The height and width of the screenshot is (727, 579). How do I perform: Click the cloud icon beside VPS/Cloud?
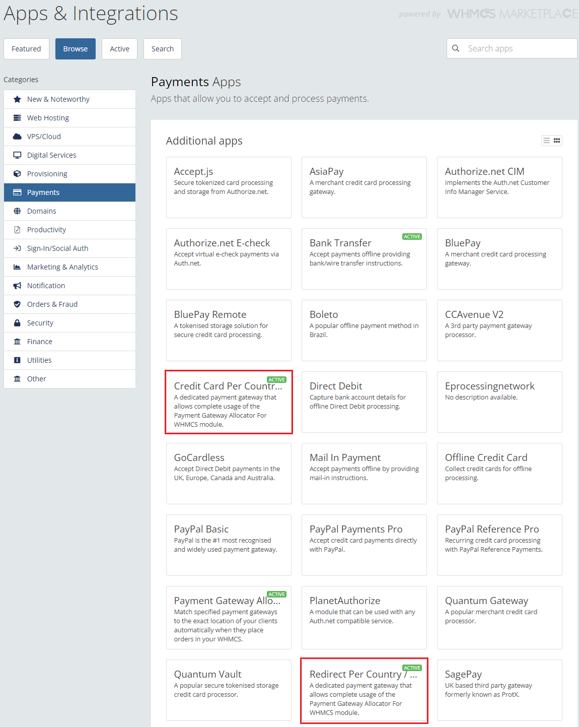pyautogui.click(x=17, y=137)
